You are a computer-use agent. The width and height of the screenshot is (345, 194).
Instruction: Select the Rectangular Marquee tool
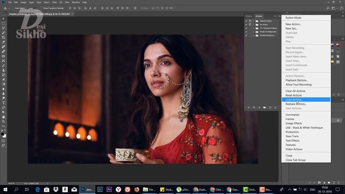pyautogui.click(x=3, y=23)
